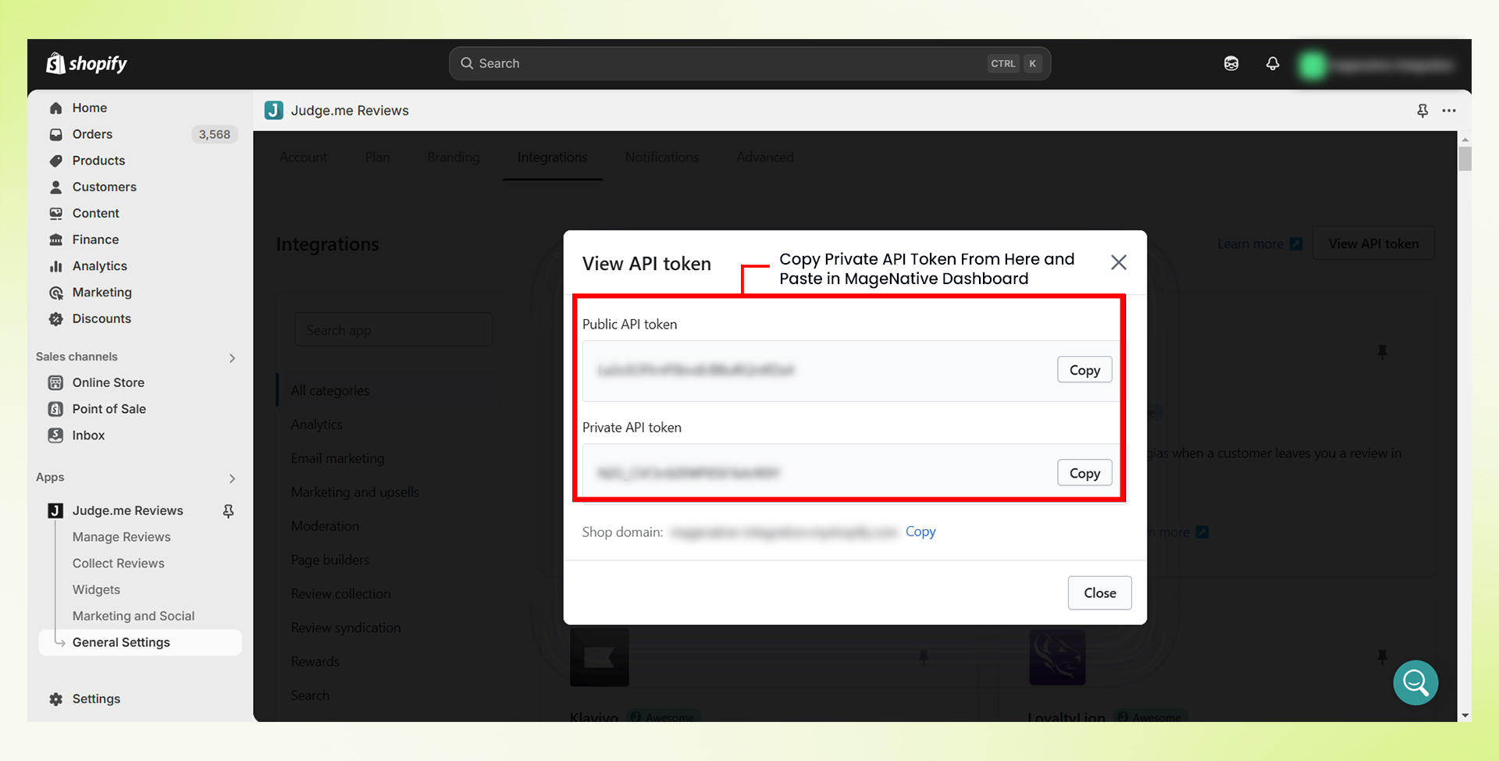Image resolution: width=1499 pixels, height=761 pixels.
Task: Copy the Private API token
Action: coord(1084,473)
